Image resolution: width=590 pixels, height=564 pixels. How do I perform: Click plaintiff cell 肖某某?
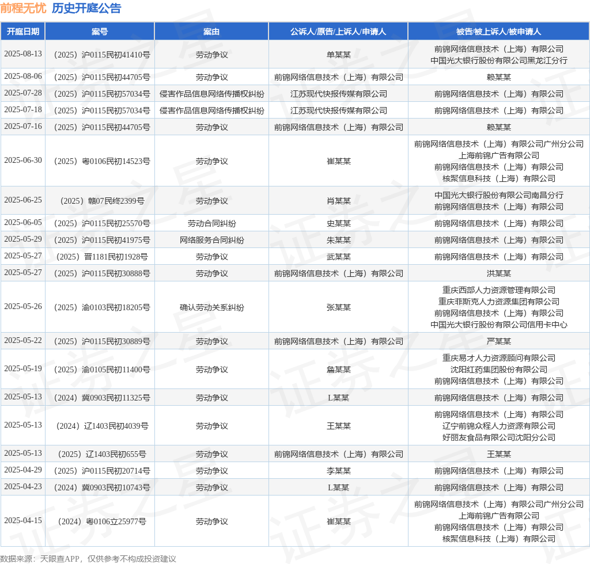click(x=339, y=201)
